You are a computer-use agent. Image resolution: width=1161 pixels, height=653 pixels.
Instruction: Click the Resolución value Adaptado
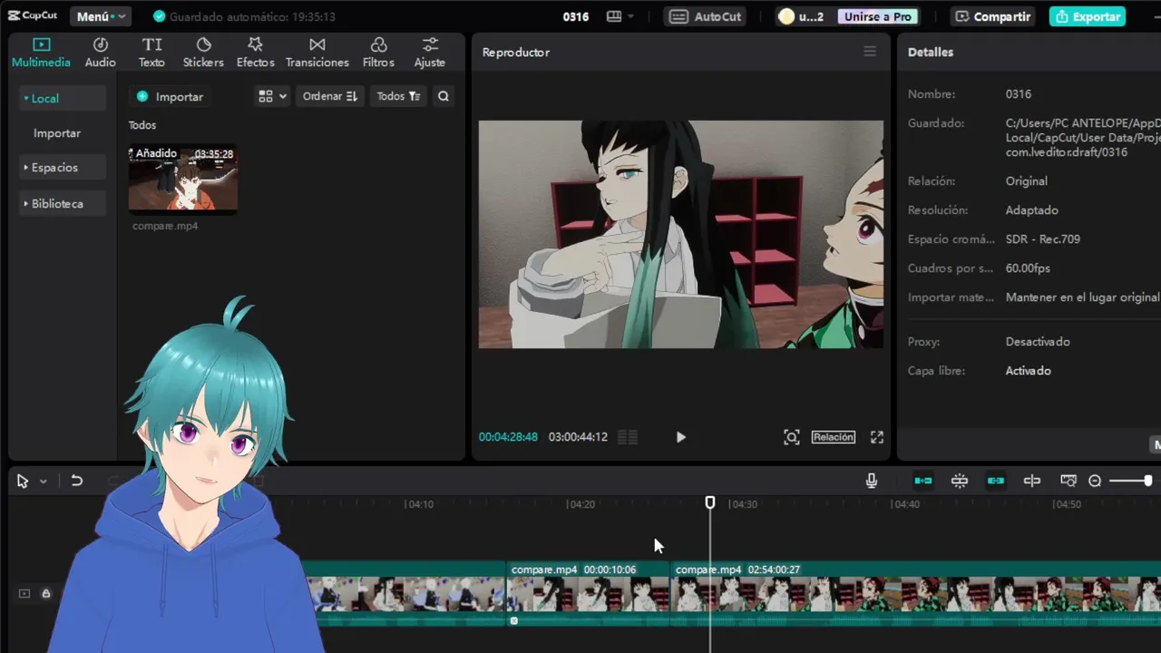coord(1032,210)
